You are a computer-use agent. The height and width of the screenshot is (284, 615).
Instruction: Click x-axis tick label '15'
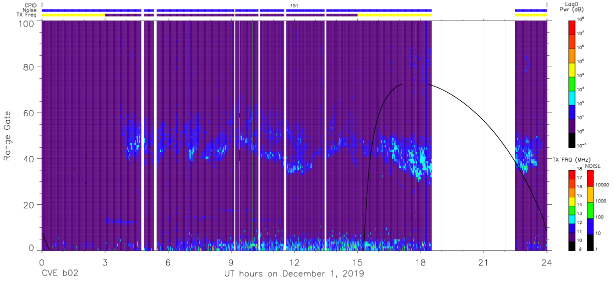pyautogui.click(x=358, y=262)
